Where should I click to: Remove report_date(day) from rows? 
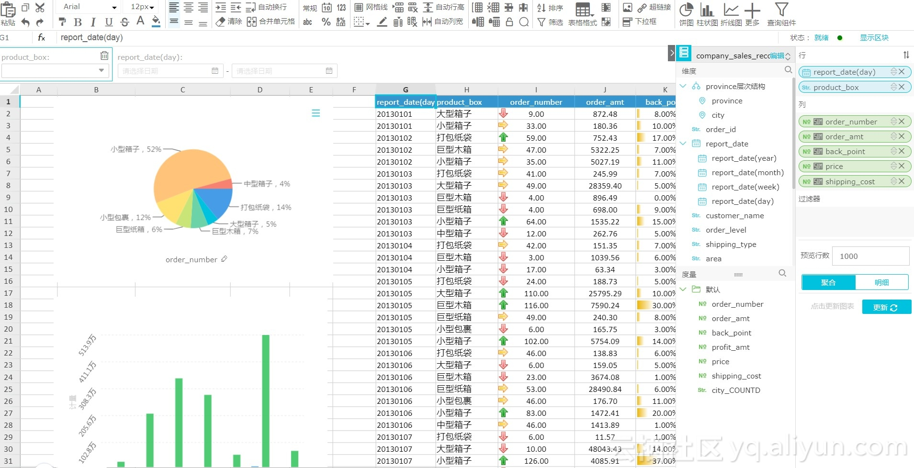click(x=902, y=72)
